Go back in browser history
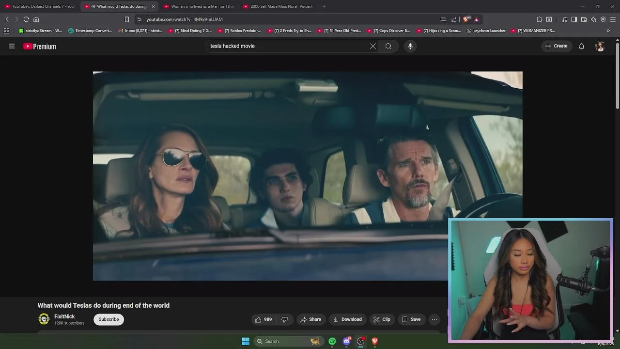 click(x=7, y=19)
